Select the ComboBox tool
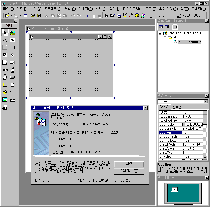210x207 pixels. pyautogui.click(x=5, y=63)
